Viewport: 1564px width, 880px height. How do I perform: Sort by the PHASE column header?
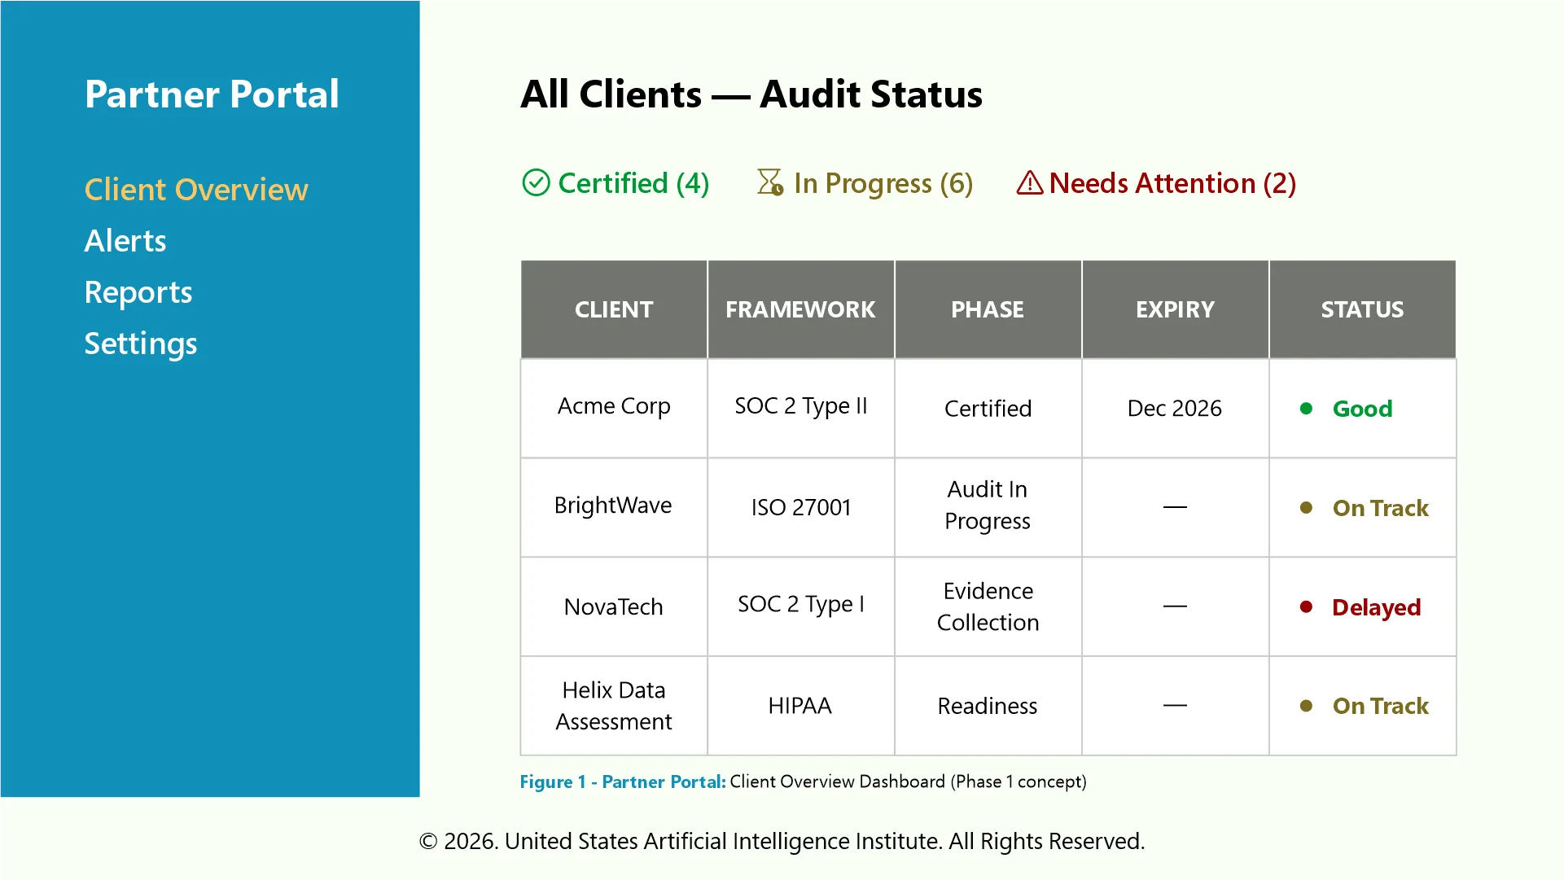988,309
